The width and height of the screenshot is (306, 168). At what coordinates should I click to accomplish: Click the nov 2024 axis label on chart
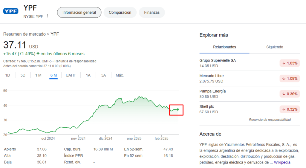pos(78,138)
